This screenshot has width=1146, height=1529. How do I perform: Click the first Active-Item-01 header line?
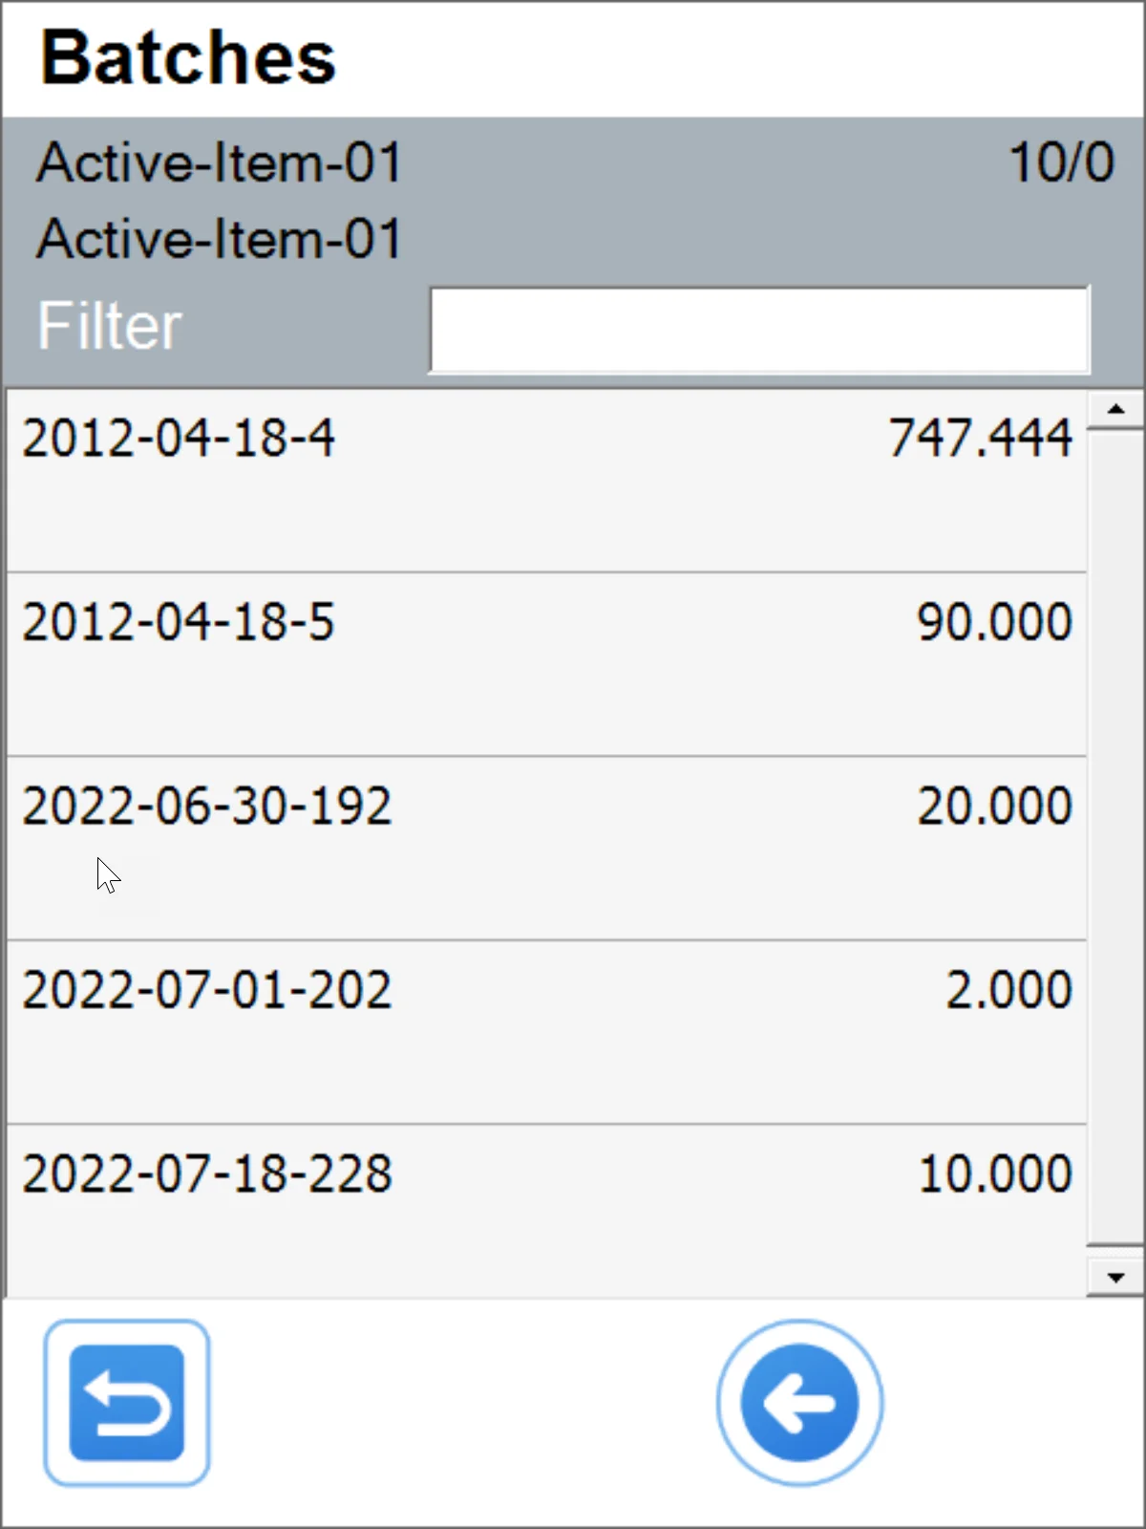[x=219, y=162]
